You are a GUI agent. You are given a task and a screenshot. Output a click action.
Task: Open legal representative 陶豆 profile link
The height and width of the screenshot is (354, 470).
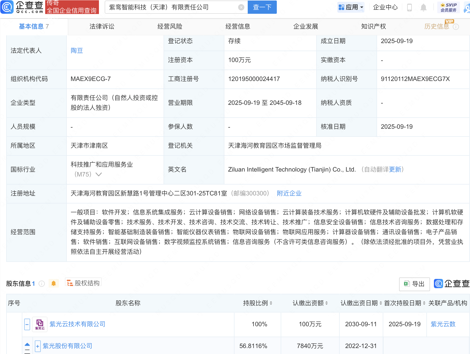pyautogui.click(x=77, y=50)
